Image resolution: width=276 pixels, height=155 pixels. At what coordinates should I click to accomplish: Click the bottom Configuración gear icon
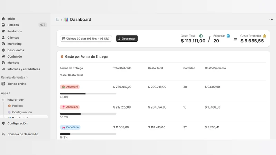coord(3,123)
